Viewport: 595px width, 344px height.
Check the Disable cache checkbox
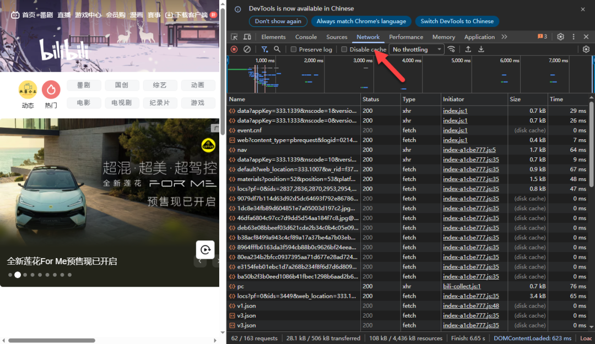[344, 50]
